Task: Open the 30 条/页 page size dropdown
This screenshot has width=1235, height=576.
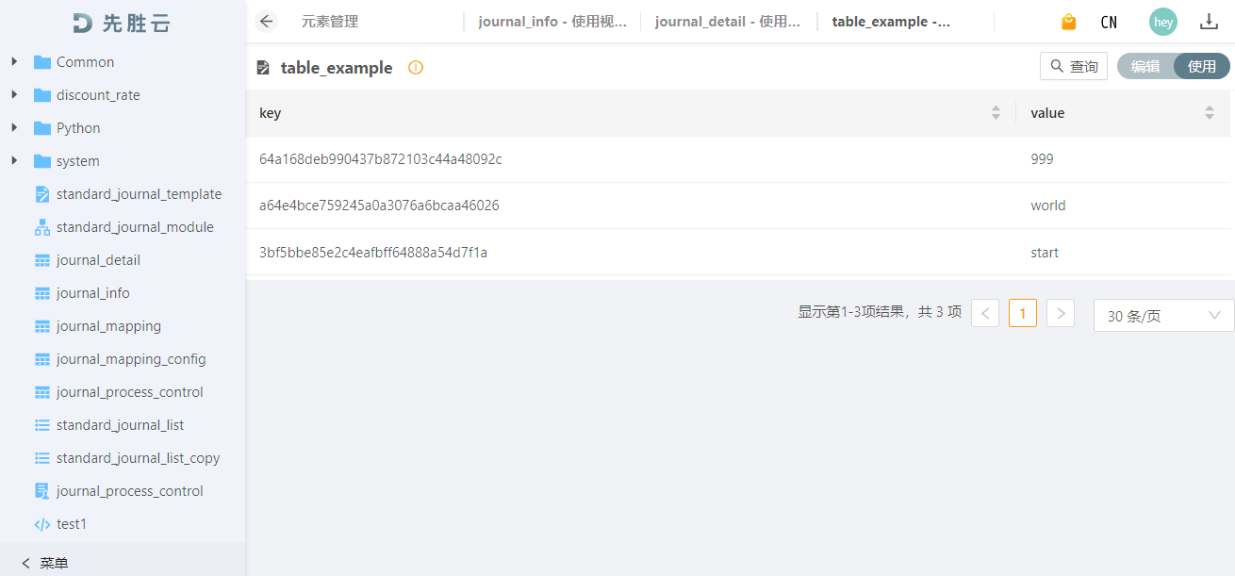Action: point(1163,316)
